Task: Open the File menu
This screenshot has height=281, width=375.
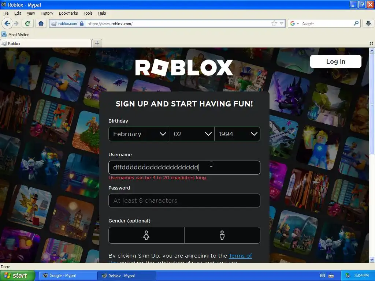Action: [5, 13]
